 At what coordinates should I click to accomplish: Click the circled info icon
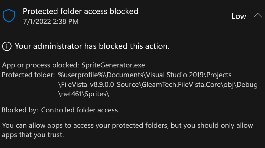tap(7, 46)
